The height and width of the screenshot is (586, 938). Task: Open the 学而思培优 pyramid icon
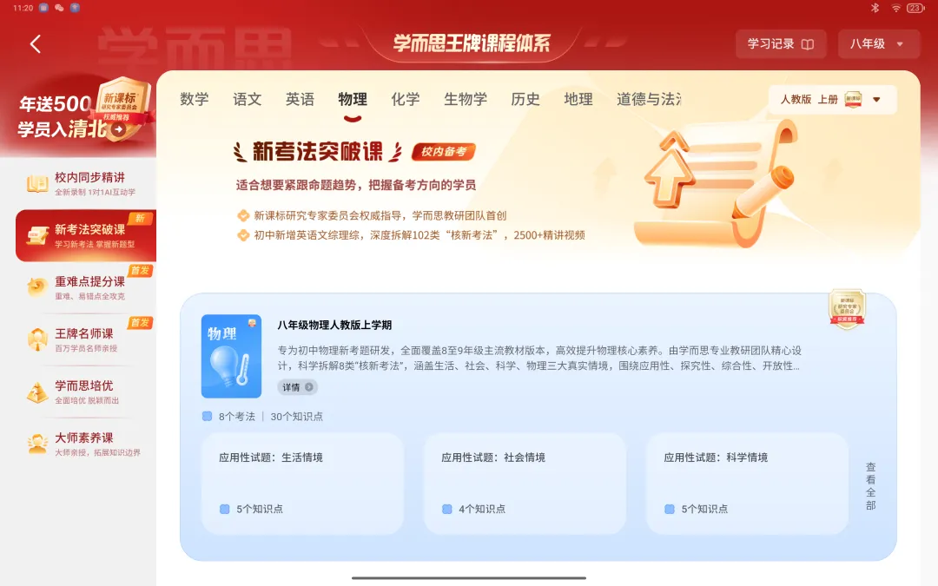tap(37, 392)
